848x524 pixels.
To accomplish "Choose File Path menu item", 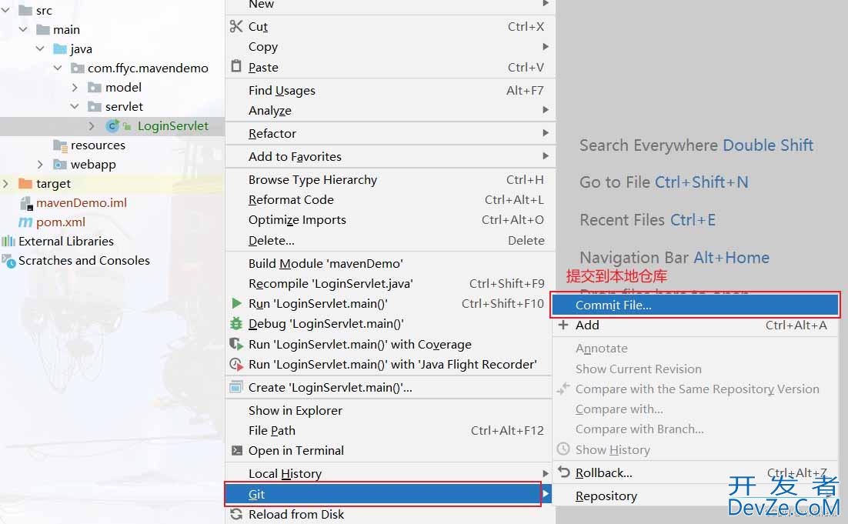I will click(x=390, y=430).
